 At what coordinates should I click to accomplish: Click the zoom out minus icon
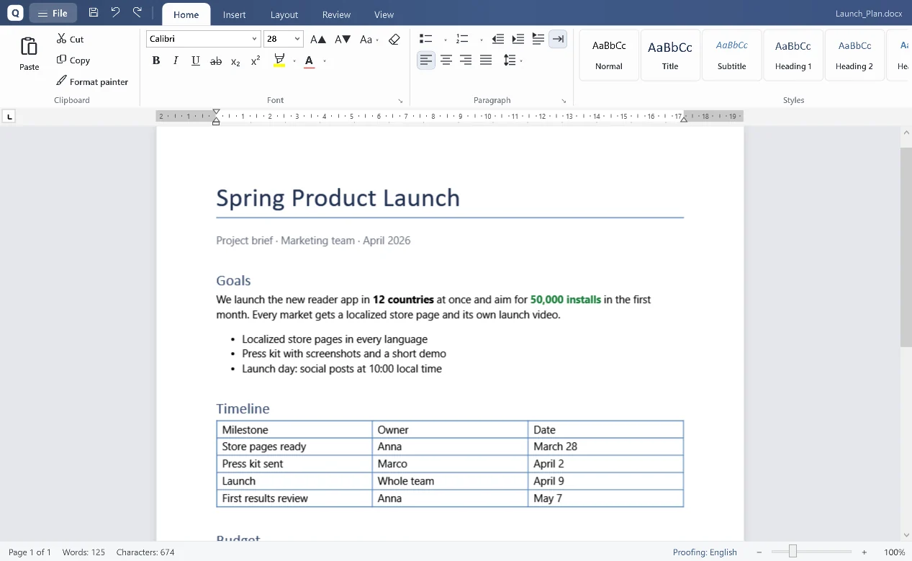(x=759, y=552)
